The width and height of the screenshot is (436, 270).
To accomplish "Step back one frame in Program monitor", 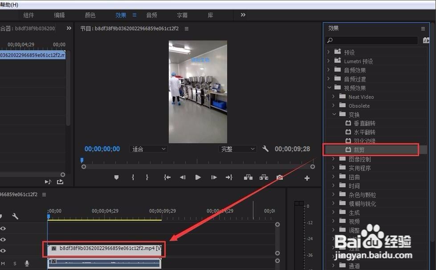I will point(183,177).
